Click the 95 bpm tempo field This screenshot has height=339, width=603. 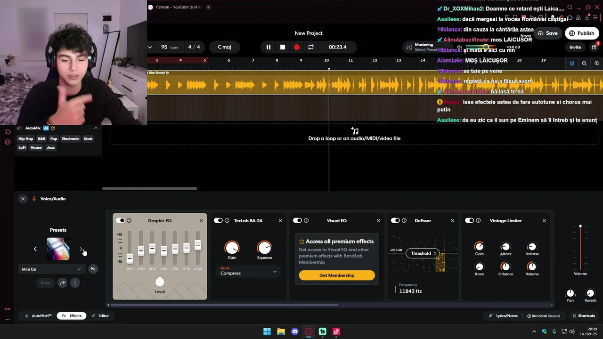(170, 47)
